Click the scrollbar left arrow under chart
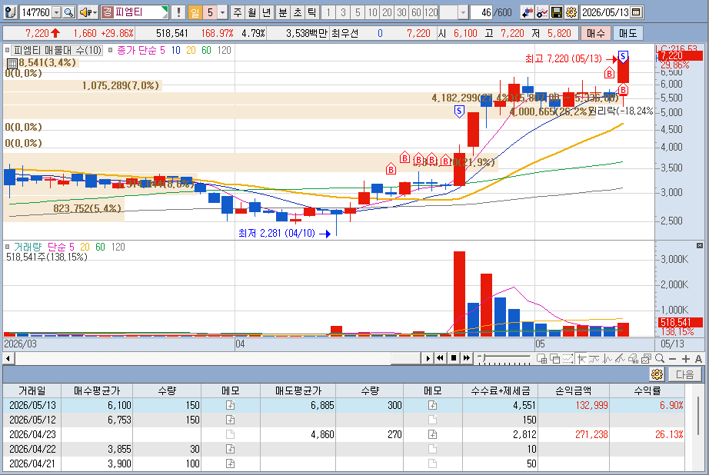 [8, 358]
